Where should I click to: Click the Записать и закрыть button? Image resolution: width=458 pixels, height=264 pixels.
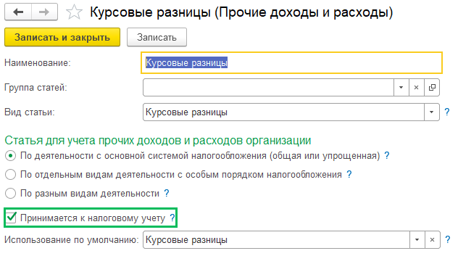point(62,37)
